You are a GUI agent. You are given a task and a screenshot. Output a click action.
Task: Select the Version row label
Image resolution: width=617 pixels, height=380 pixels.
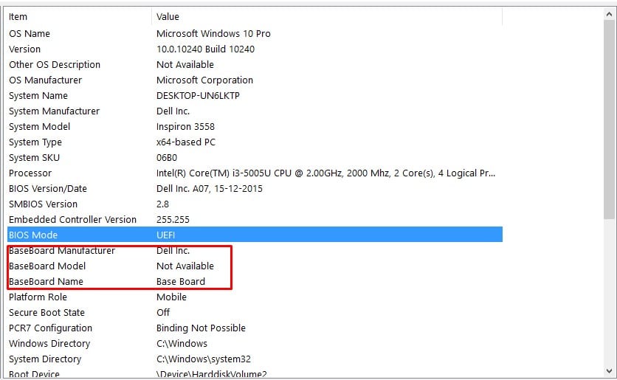click(x=25, y=49)
